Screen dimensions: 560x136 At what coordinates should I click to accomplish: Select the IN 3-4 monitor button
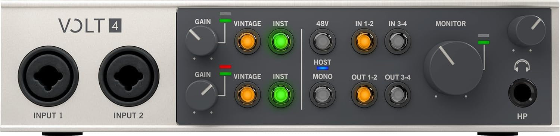398,41
